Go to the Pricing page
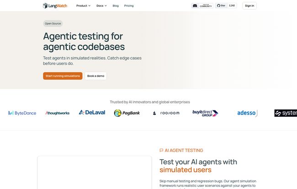297x189 pixels. pos(129,6)
